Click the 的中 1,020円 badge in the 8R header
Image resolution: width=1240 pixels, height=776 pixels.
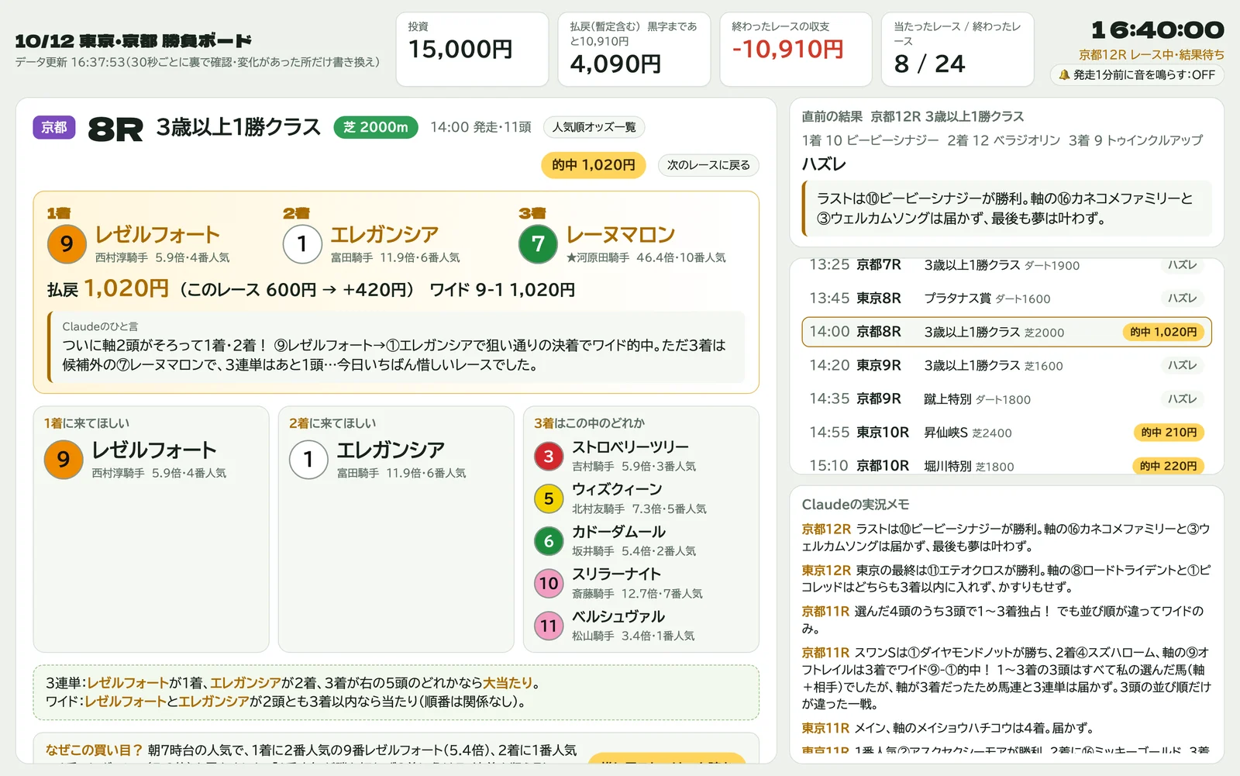point(594,165)
